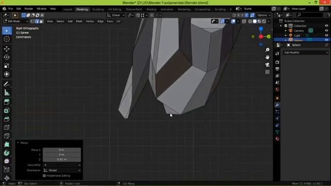Select the Move tool
Image resolution: width=331 pixels, height=186 pixels.
pos(7,49)
